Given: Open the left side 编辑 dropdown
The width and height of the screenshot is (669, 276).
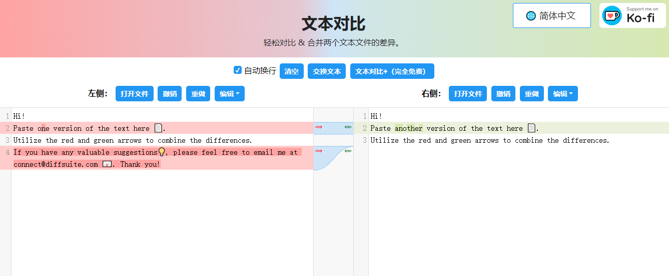Looking at the screenshot, I should pos(230,94).
